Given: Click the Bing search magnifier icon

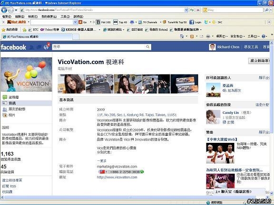Looking at the screenshot, I should point(266,10).
